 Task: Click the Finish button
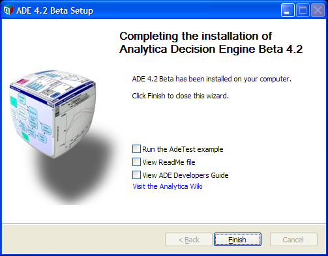(x=237, y=240)
